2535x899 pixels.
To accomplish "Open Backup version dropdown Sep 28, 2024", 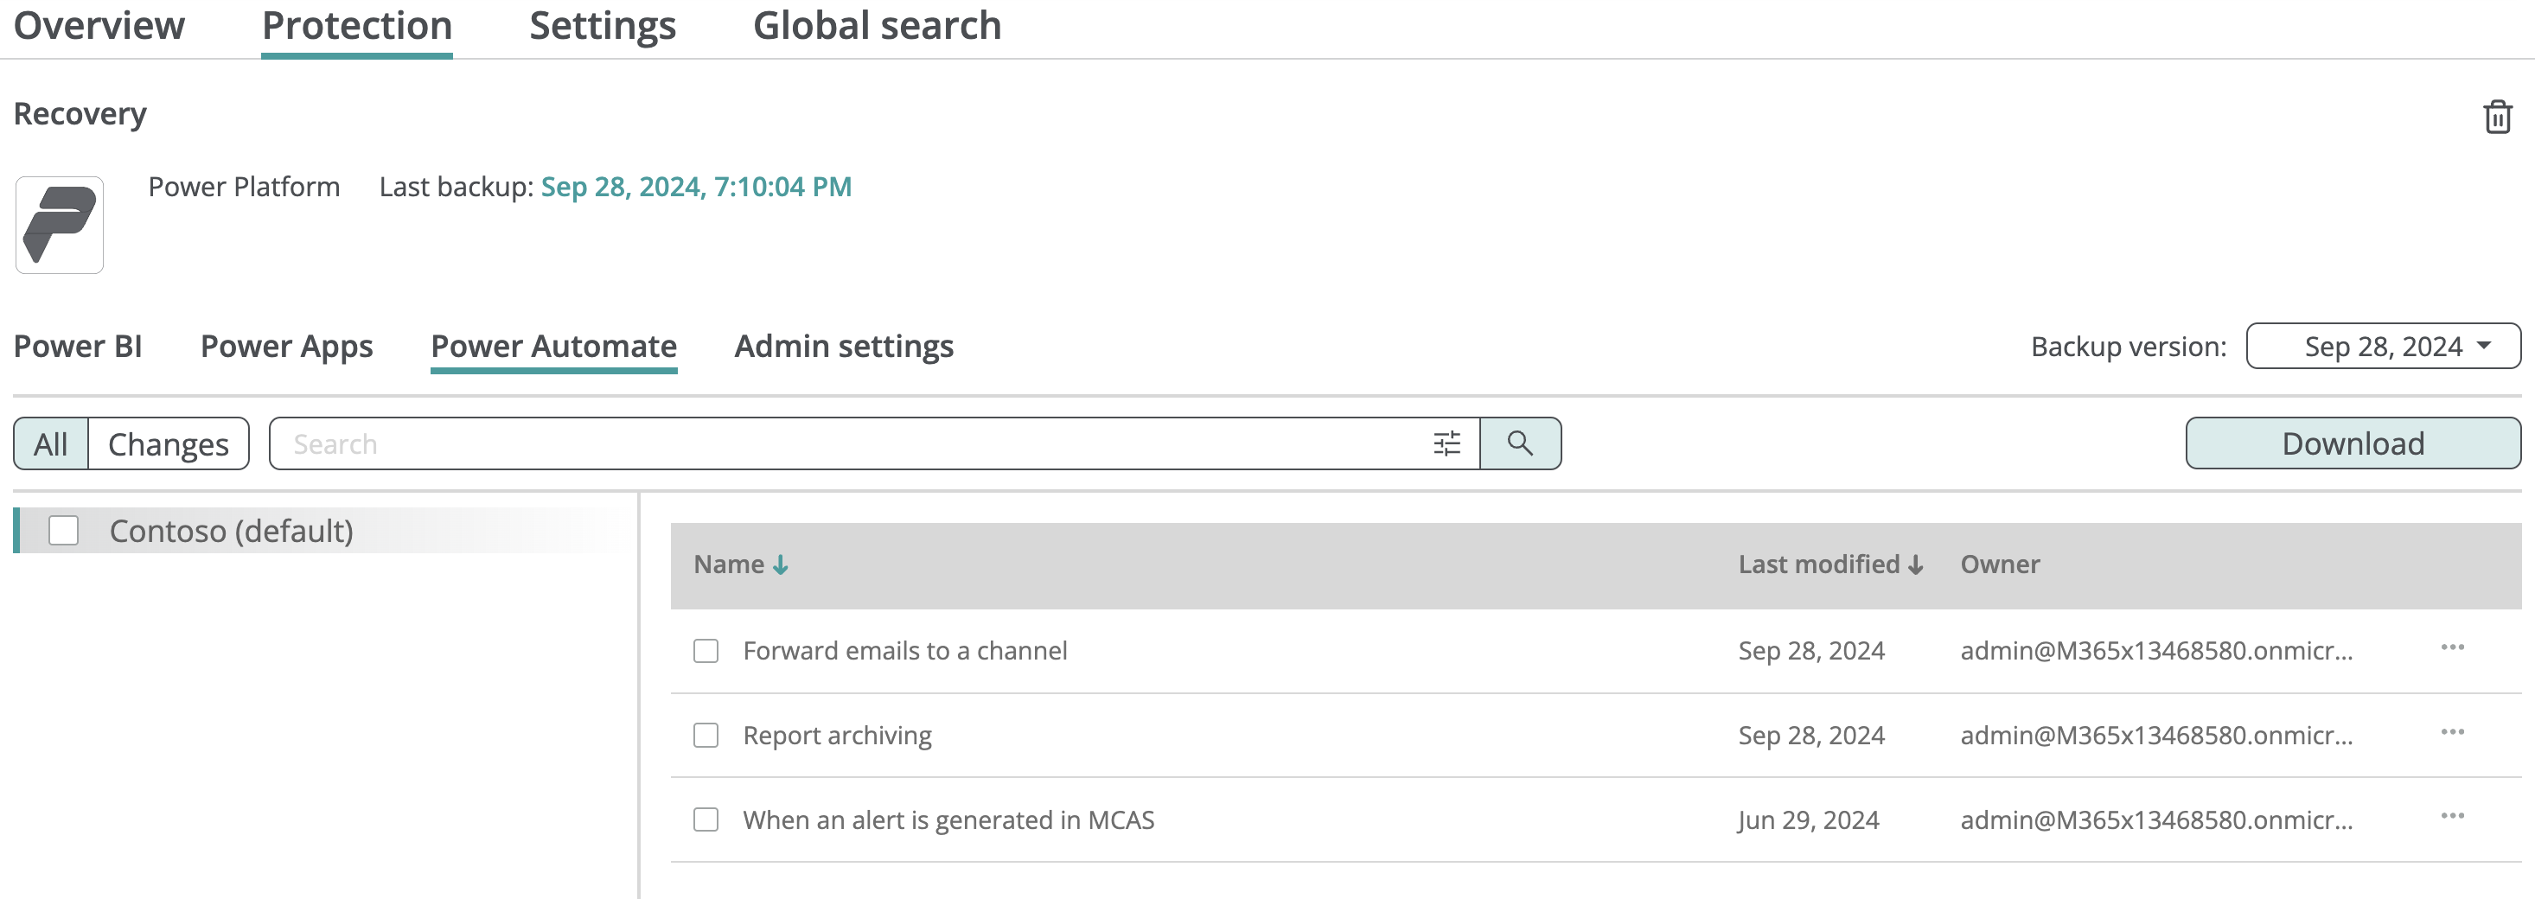I will coord(2383,347).
